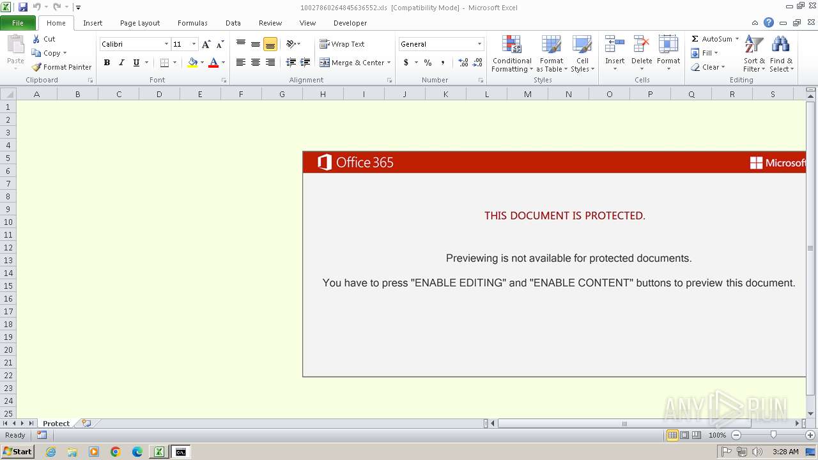Apply Percent Style formatting
This screenshot has width=818, height=460.
[428, 63]
